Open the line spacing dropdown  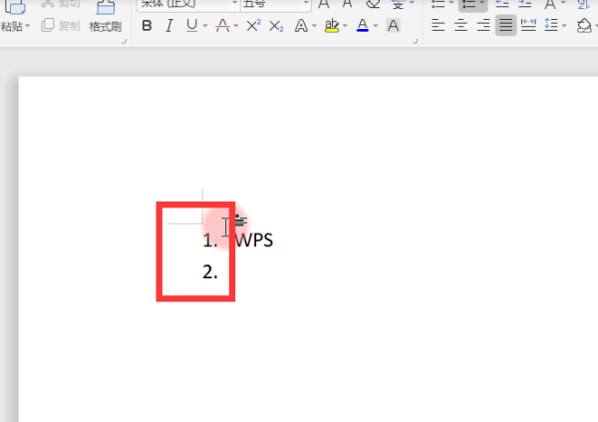pos(564,26)
